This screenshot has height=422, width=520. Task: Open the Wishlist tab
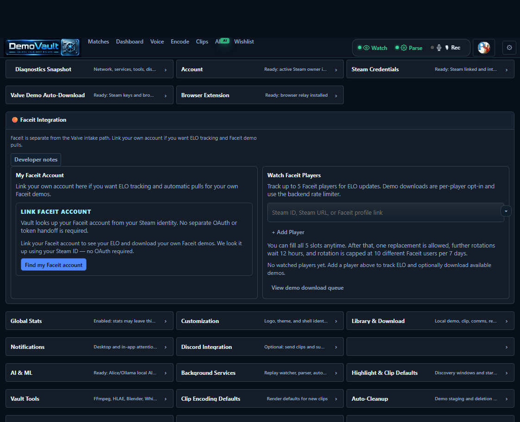coord(244,42)
